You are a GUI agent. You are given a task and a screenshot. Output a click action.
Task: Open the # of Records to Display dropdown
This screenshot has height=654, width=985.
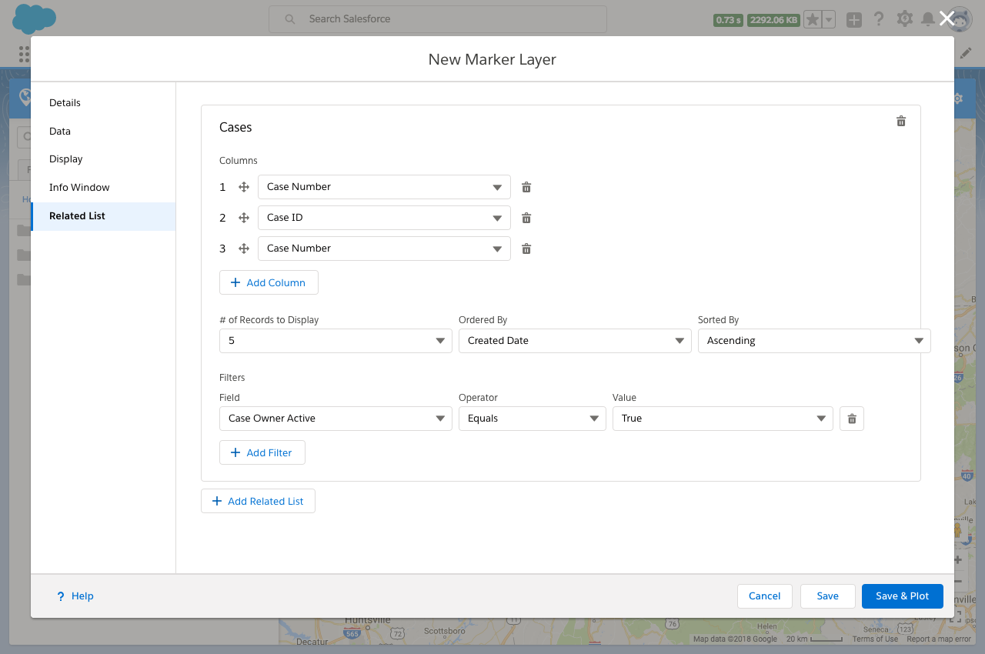(x=336, y=341)
